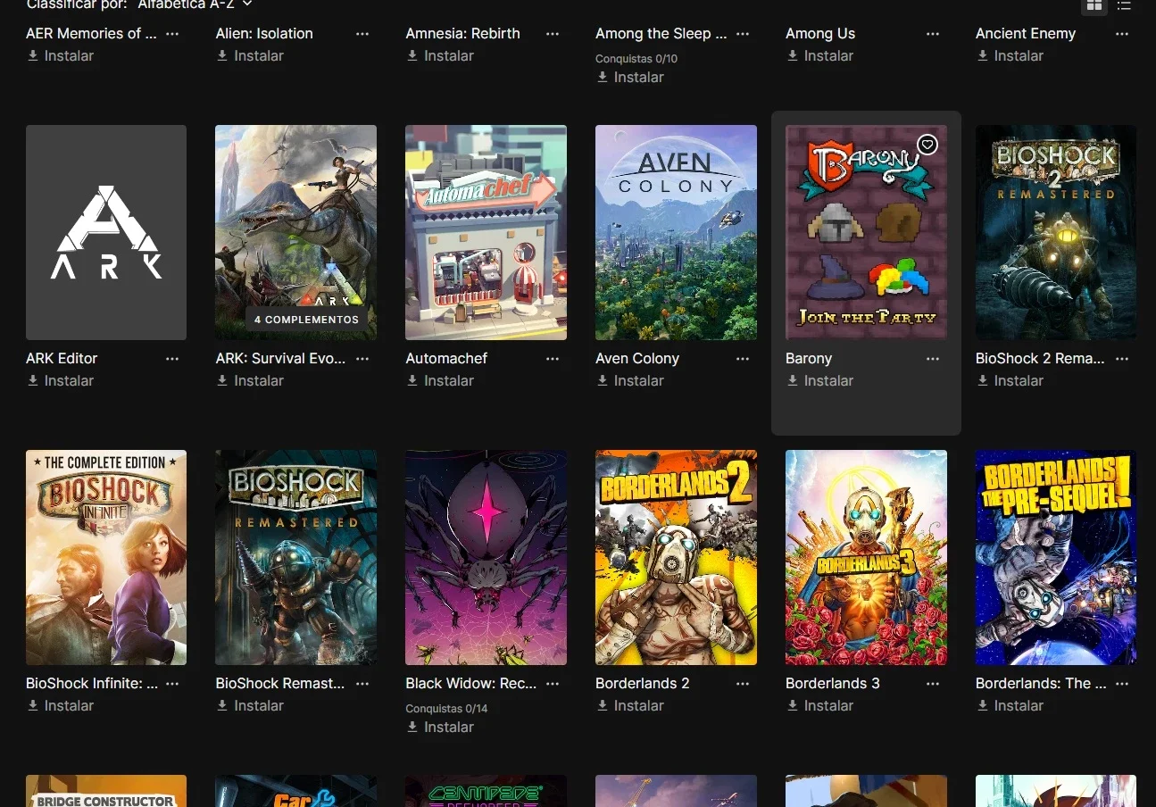Install Aven Colony

pyautogui.click(x=631, y=380)
